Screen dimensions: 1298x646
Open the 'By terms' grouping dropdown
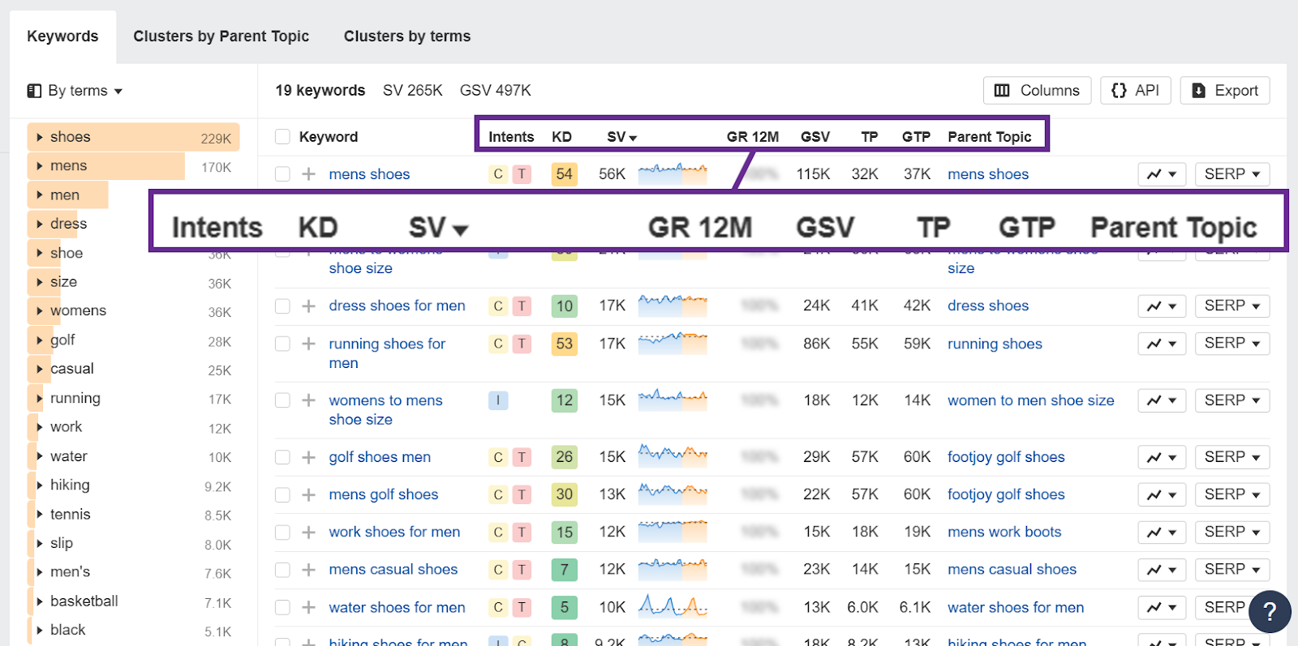click(75, 91)
